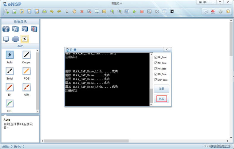The width and height of the screenshot is (234, 149).
Task: Undo the last action
Action: (52, 12)
